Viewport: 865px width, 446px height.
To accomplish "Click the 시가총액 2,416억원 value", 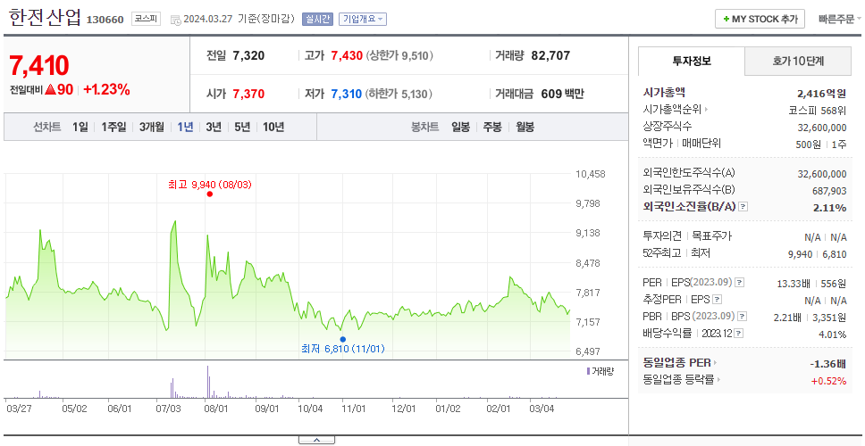I will click(821, 93).
